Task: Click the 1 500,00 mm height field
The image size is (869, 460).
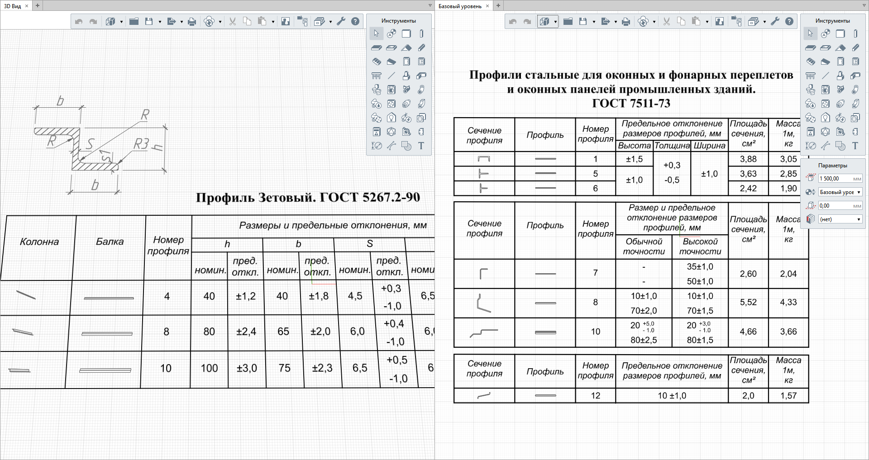Action: (x=840, y=179)
